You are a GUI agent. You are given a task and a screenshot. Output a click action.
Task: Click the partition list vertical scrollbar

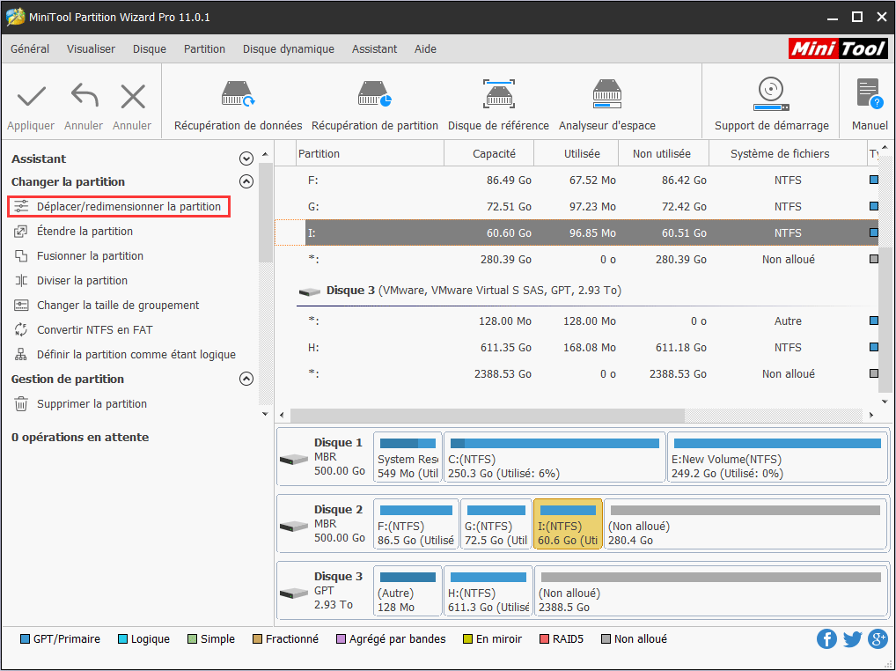[885, 320]
